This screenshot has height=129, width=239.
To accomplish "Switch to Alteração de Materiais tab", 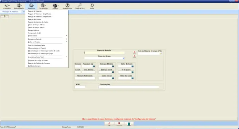I will 10,12.
